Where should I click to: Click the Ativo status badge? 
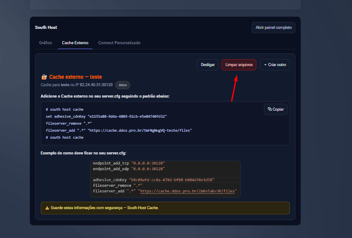pos(123,85)
